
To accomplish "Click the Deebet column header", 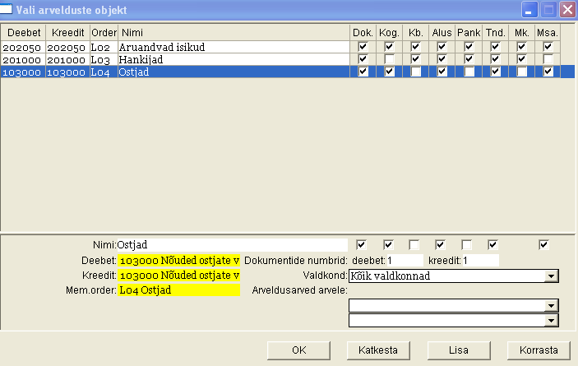I will click(x=23, y=32).
